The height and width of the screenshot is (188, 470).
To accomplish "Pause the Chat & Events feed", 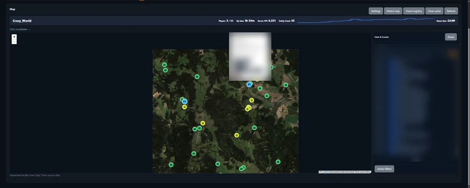I will (451, 37).
